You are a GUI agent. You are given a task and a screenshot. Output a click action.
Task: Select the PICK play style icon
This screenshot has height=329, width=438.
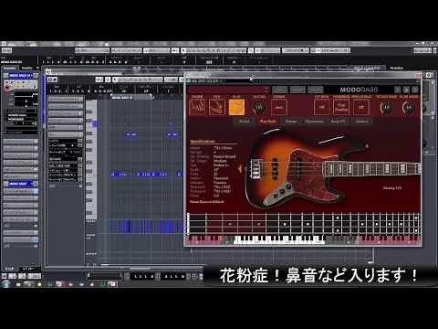(216, 107)
